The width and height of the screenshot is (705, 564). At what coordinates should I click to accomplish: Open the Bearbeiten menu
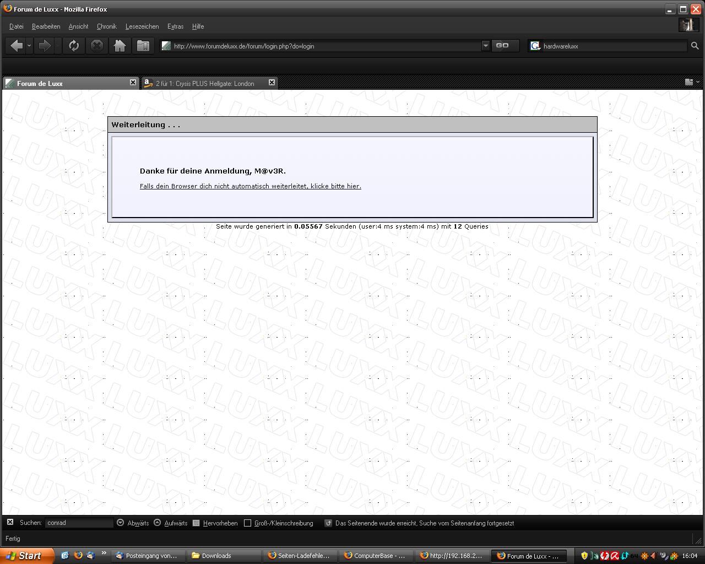tap(46, 26)
